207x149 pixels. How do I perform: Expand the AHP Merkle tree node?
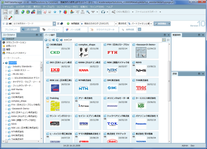click(x=6, y=90)
